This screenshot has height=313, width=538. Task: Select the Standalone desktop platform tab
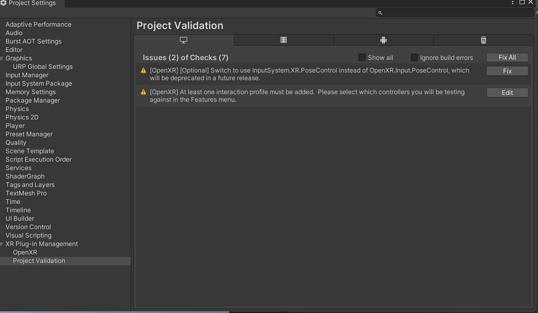[x=184, y=40]
